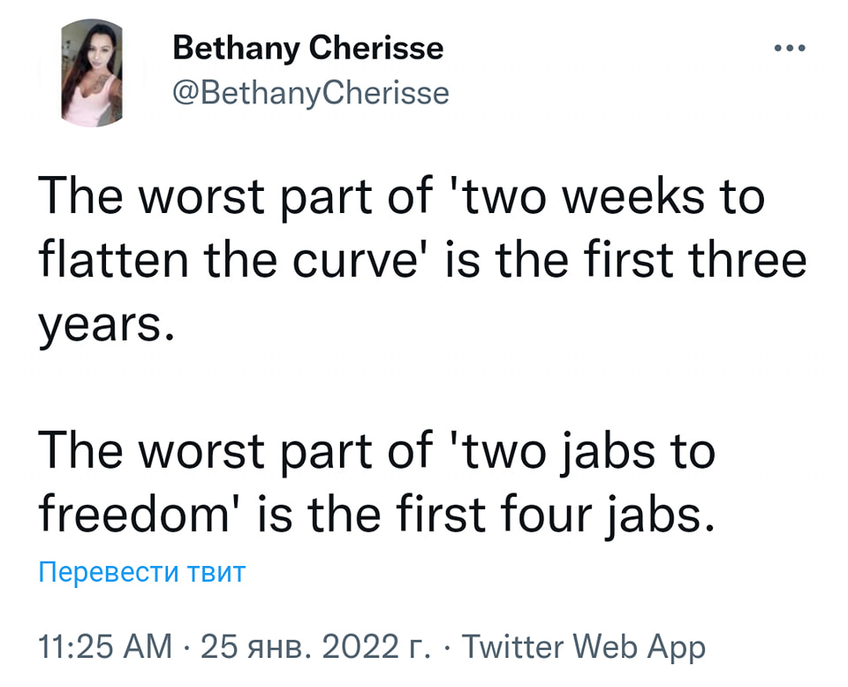The width and height of the screenshot is (848, 687).
Task: Translate the tweet via "Перевести твит"
Action: coord(142,572)
